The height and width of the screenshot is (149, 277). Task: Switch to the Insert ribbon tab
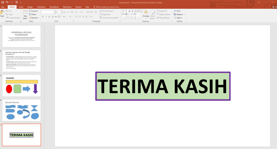click(21, 7)
